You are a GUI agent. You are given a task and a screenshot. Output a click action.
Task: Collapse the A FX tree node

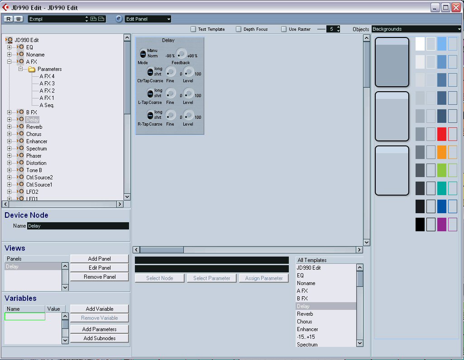9,62
